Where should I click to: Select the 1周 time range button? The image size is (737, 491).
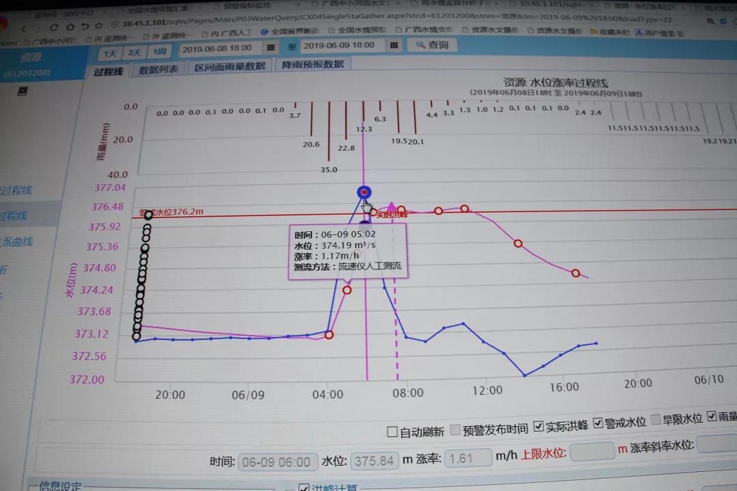(160, 51)
